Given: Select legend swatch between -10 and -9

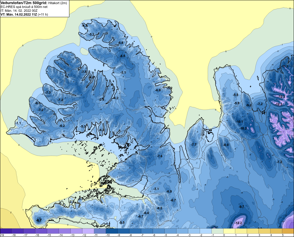Looking at the screenshot, I should 111,231.
